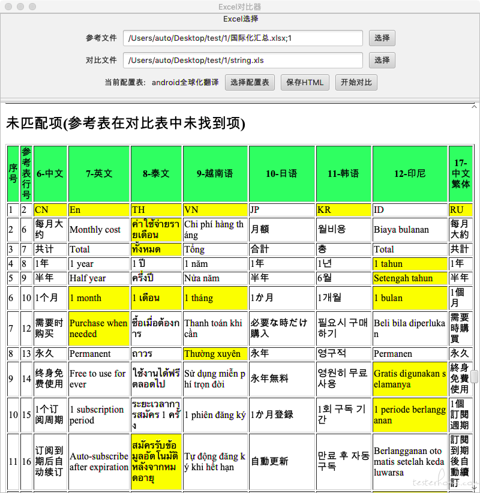
Task: Click the highlighted 1 tahun cell
Action: pyautogui.click(x=410, y=264)
